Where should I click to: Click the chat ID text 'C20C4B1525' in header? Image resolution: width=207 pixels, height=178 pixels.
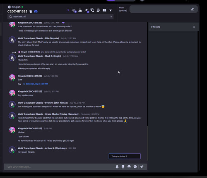pos(17,12)
